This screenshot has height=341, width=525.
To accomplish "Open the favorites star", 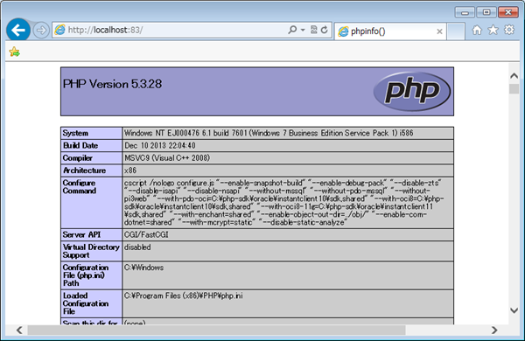I will 493,30.
